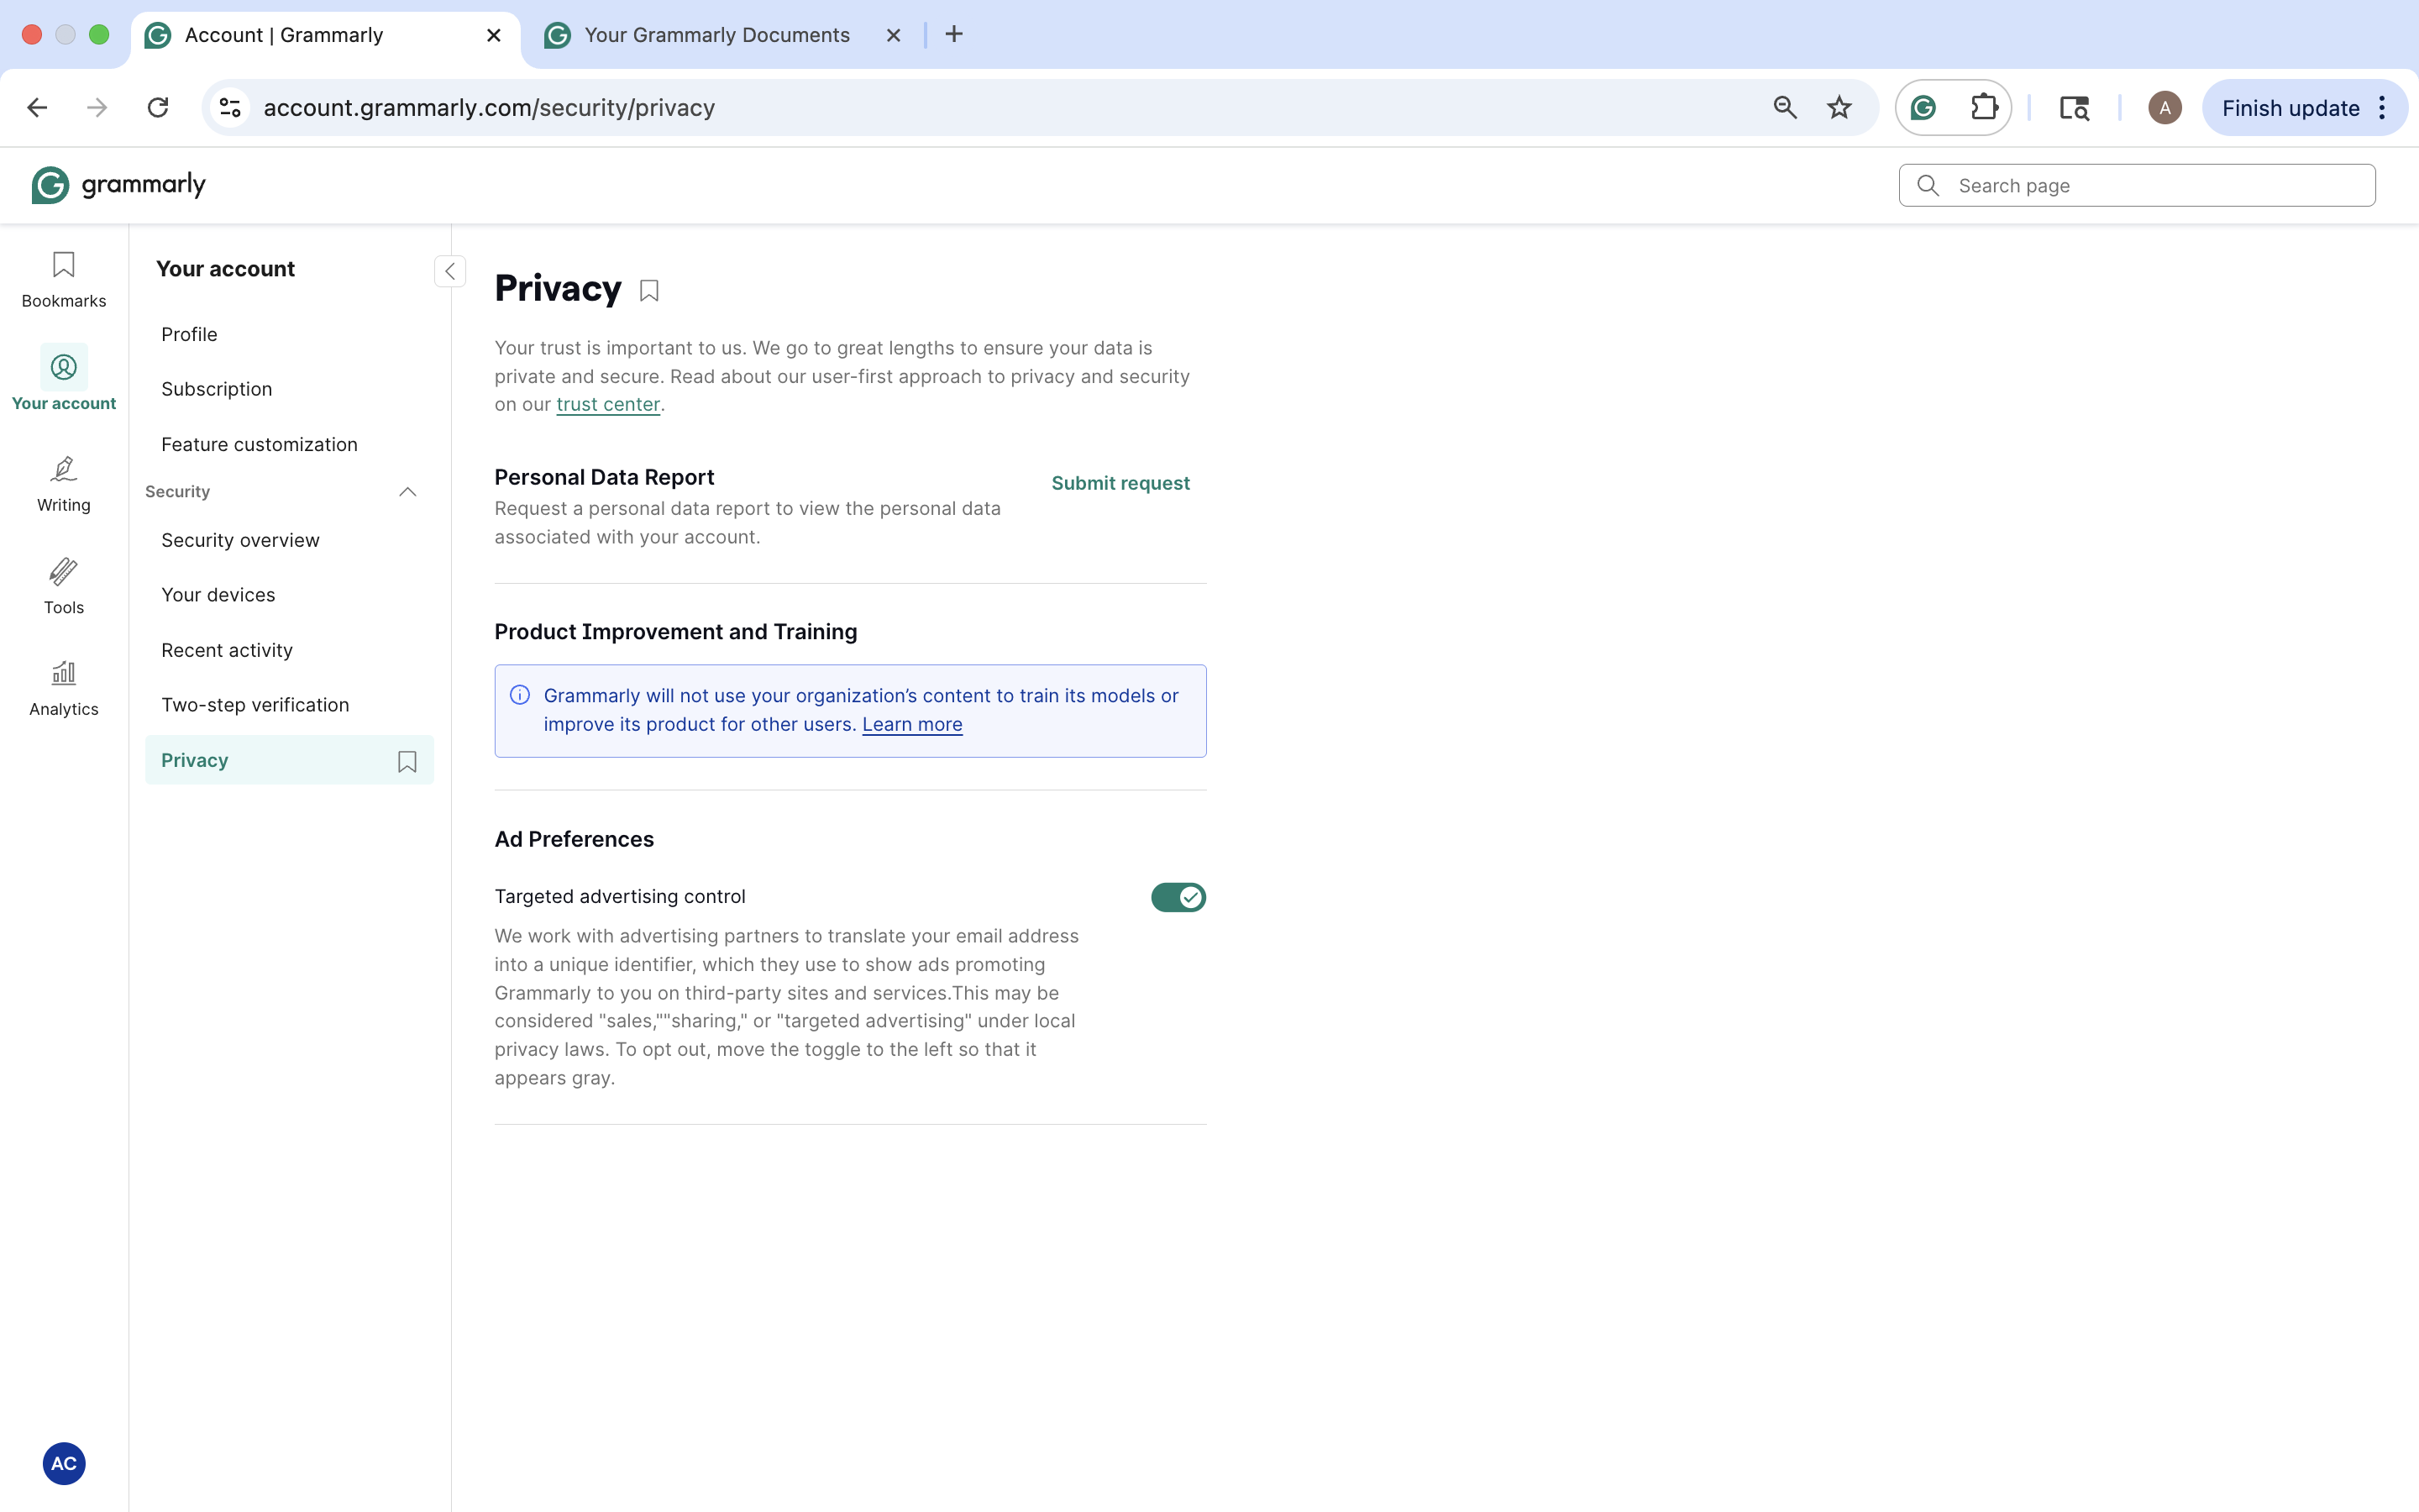Switch to the Your Grammarly Documents tab
The height and width of the screenshot is (1512, 2419).
pyautogui.click(x=716, y=34)
